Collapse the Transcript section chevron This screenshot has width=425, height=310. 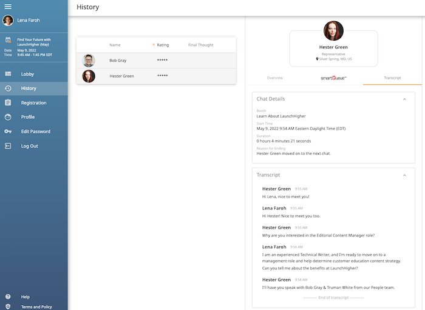coord(404,175)
